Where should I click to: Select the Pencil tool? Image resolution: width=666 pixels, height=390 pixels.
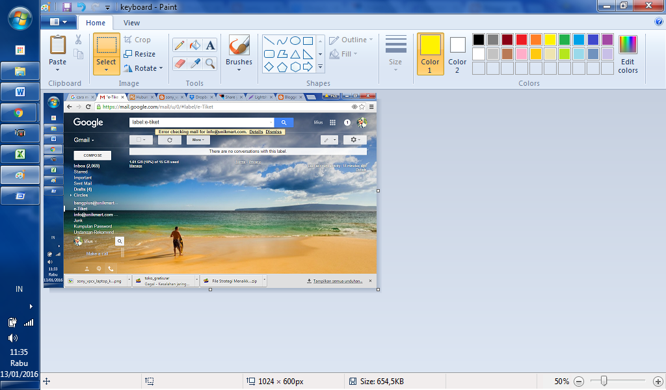(180, 45)
